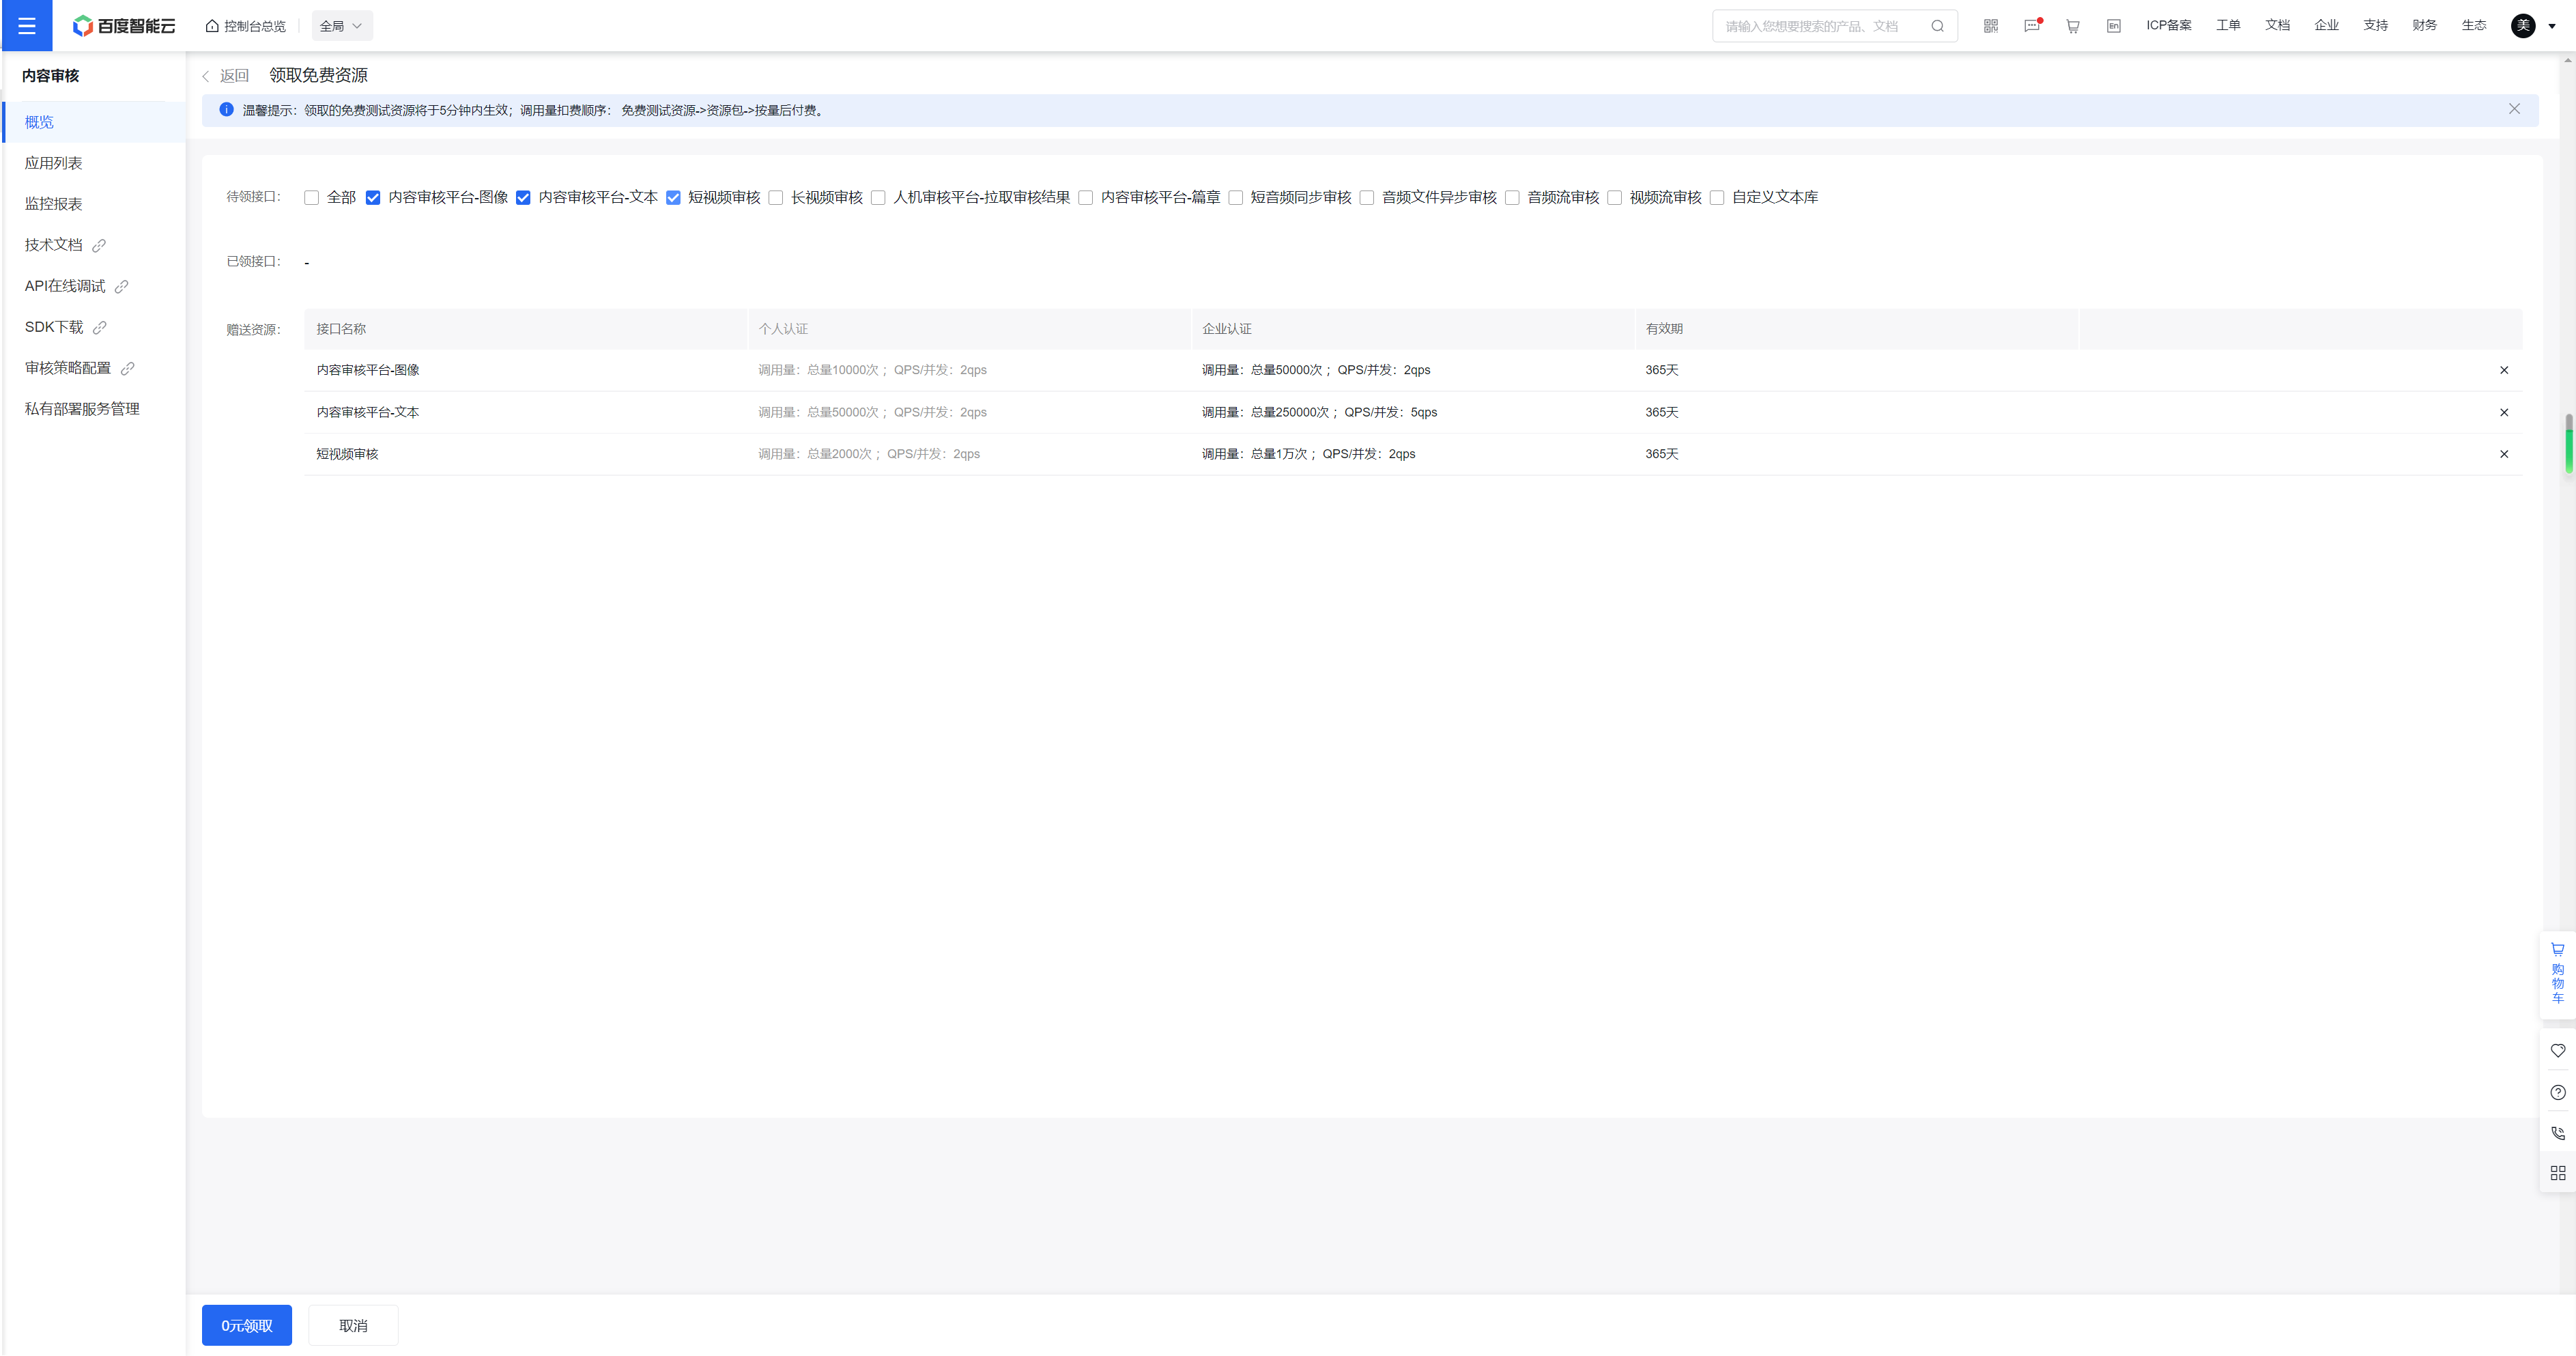Click 返回 to go back

coord(226,76)
